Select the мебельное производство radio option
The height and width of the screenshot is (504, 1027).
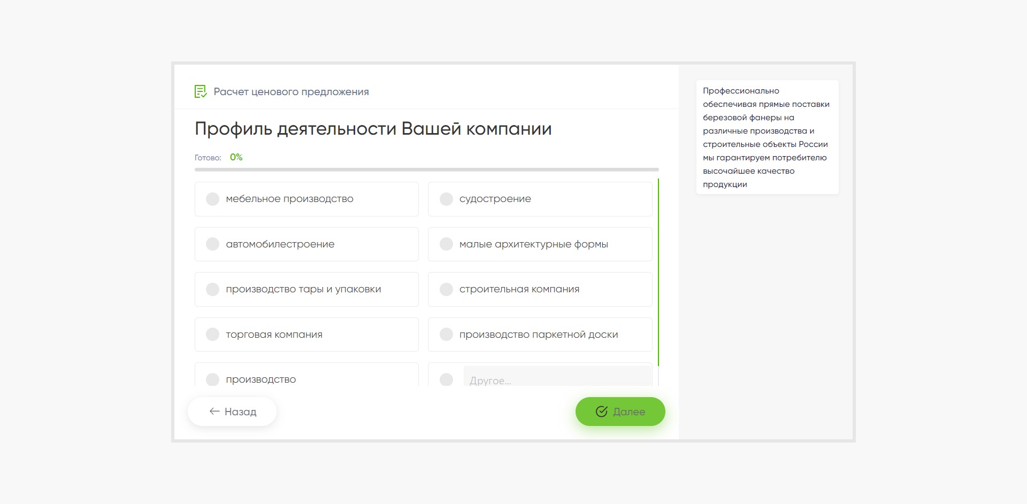tap(306, 199)
